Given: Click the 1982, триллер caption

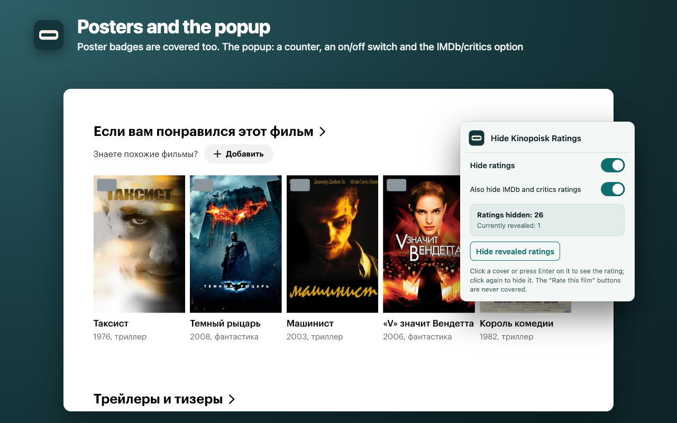Looking at the screenshot, I should [x=506, y=337].
